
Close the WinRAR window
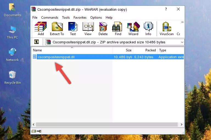coord(178,9)
